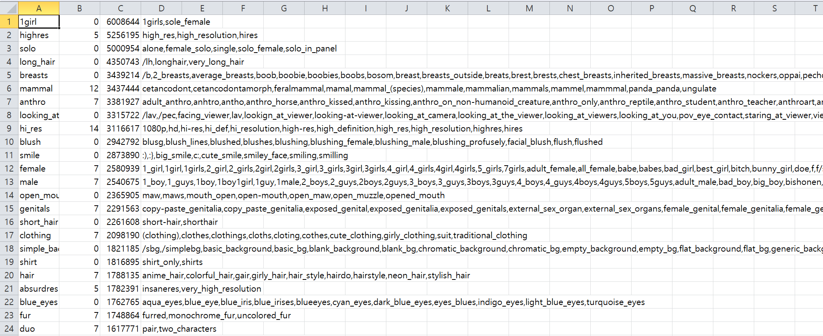Select column M header
Viewport: 823px width, 336px height.
529,8
